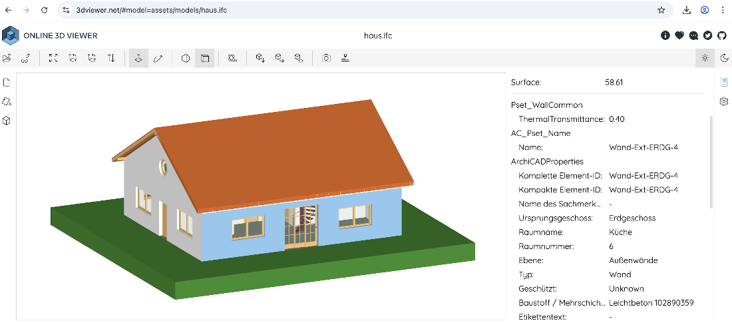Open a model from your device
The height and width of the screenshot is (323, 732).
pyautogui.click(x=7, y=58)
